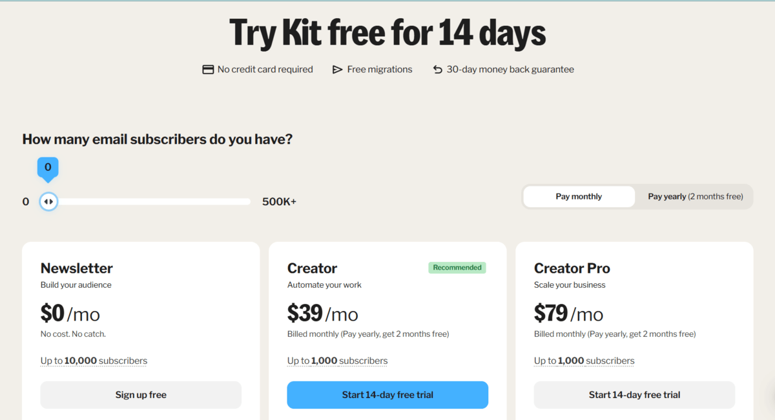This screenshot has width=775, height=420.
Task: Click the Recommended badge on Creator plan
Action: (457, 267)
